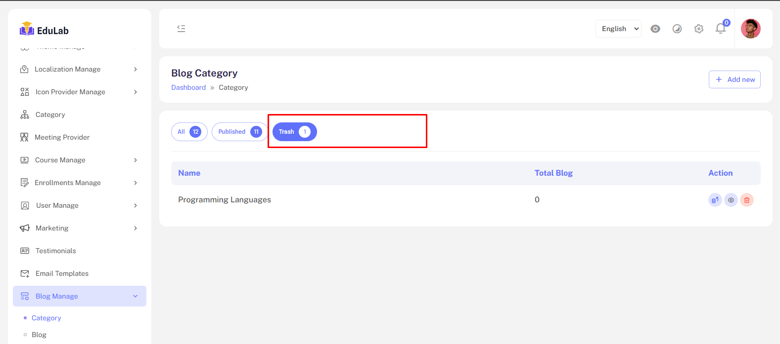Open the English language dropdown
The width and height of the screenshot is (780, 344).
[618, 29]
